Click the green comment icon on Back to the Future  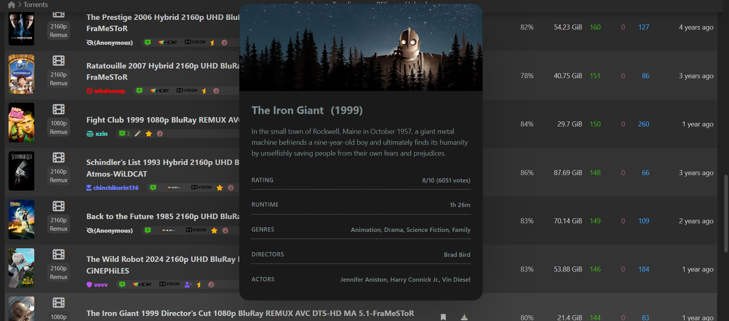[148, 230]
